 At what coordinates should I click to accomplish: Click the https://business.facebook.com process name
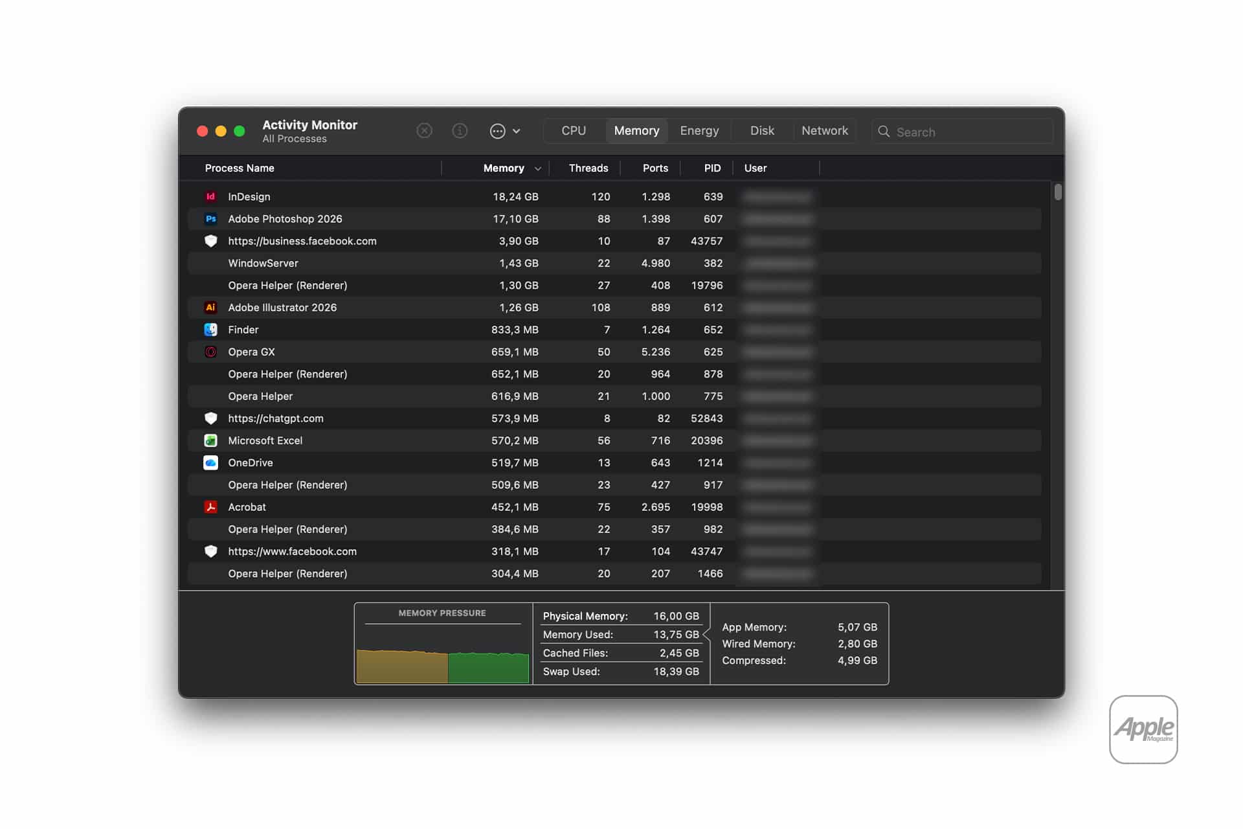[302, 241]
